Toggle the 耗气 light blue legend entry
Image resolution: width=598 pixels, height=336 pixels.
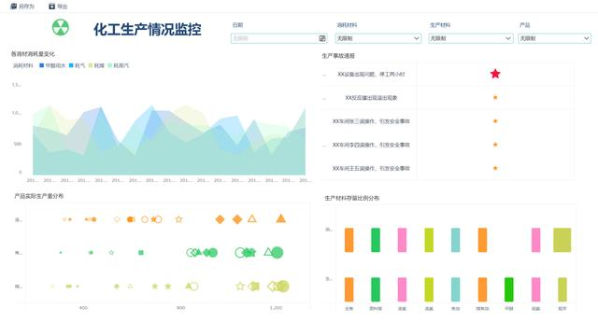coord(77,65)
